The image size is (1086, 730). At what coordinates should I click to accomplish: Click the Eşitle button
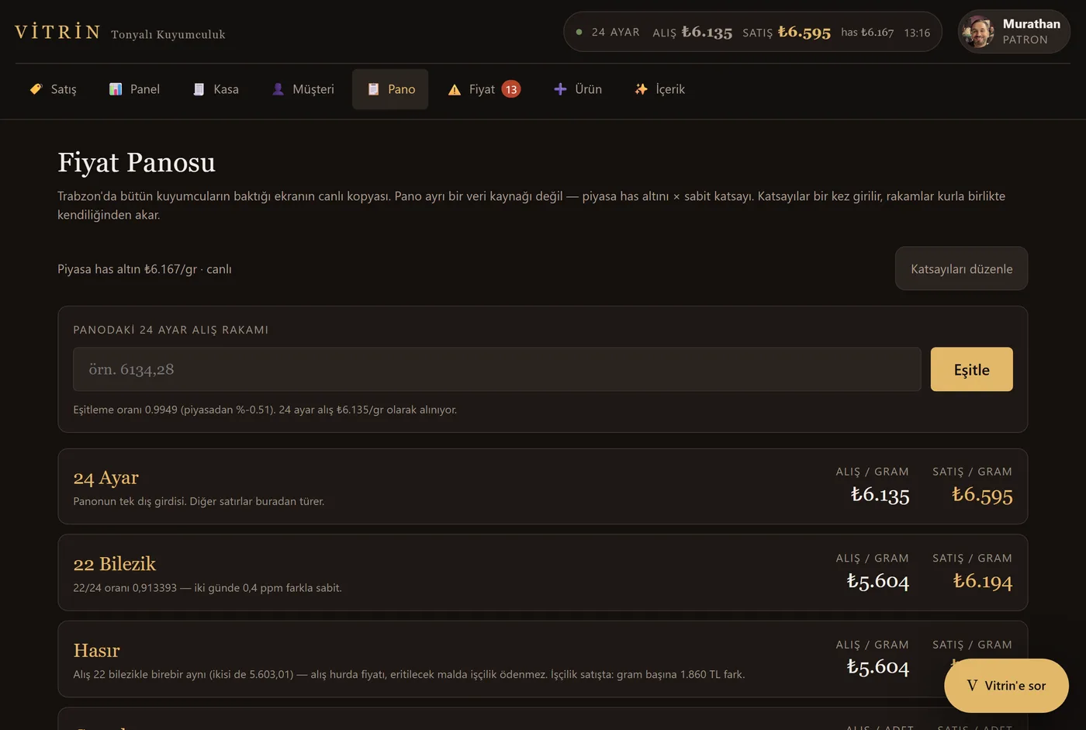pyautogui.click(x=971, y=369)
